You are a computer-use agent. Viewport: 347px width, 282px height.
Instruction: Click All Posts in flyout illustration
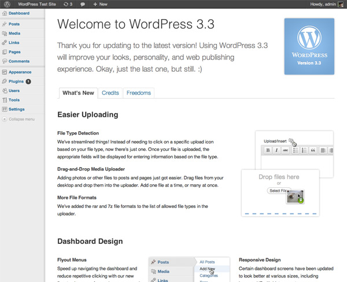(x=207, y=262)
